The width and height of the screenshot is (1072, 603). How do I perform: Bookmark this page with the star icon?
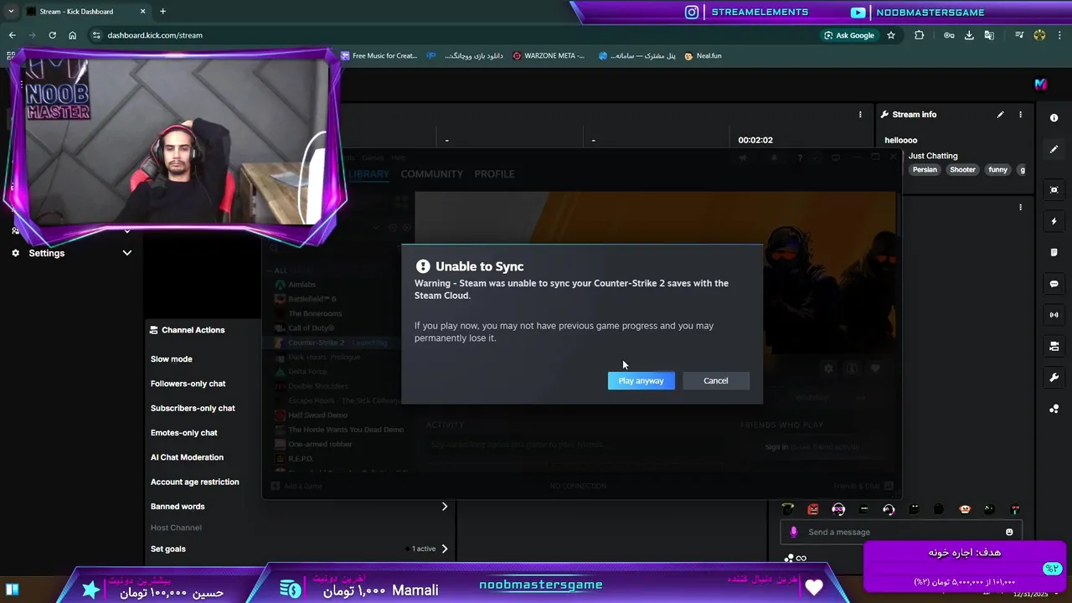click(x=891, y=35)
